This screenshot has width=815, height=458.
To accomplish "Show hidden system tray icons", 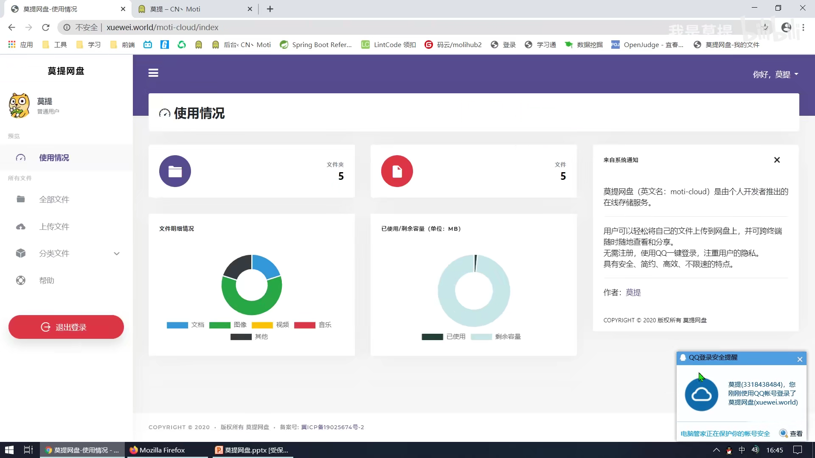I will click(717, 450).
